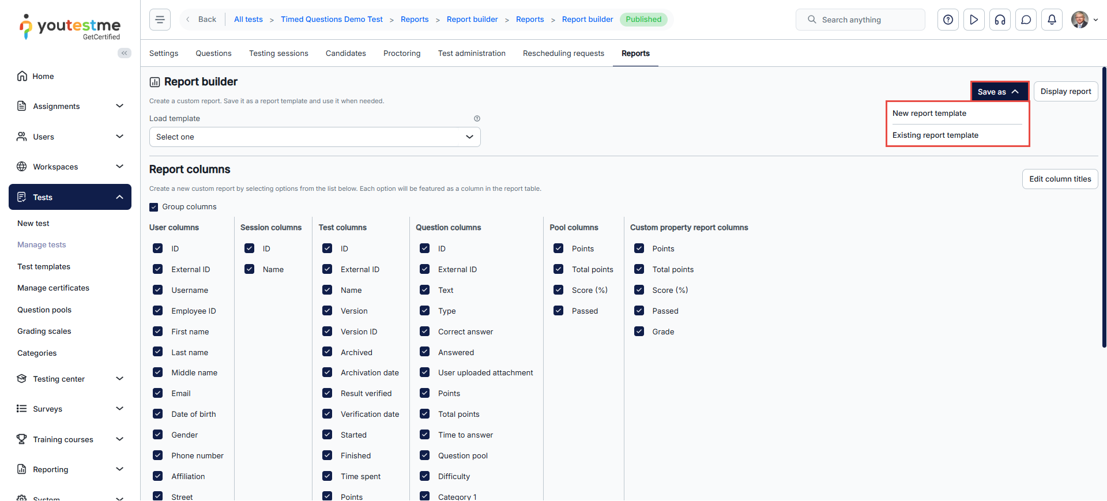Switch to the Proctoring tab
The image size is (1107, 501).
click(401, 54)
